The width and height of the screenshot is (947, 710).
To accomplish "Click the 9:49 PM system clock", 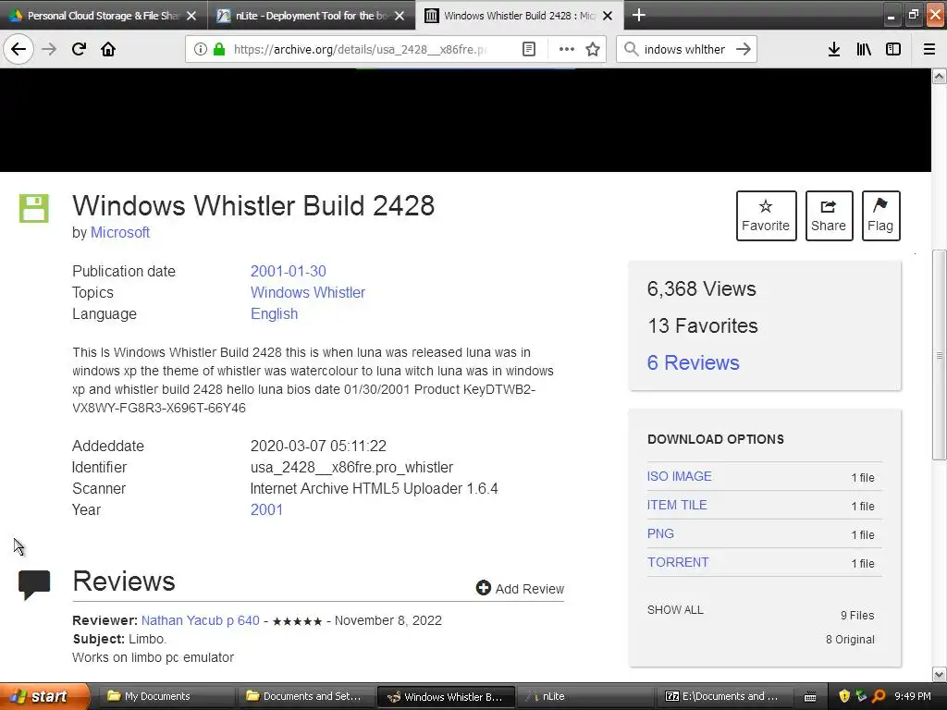I will point(913,696).
